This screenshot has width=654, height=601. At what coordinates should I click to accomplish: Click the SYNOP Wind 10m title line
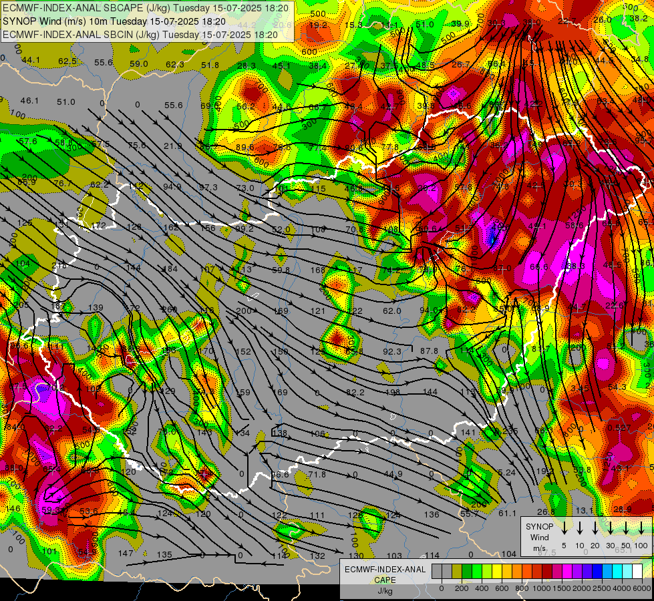pos(114,21)
